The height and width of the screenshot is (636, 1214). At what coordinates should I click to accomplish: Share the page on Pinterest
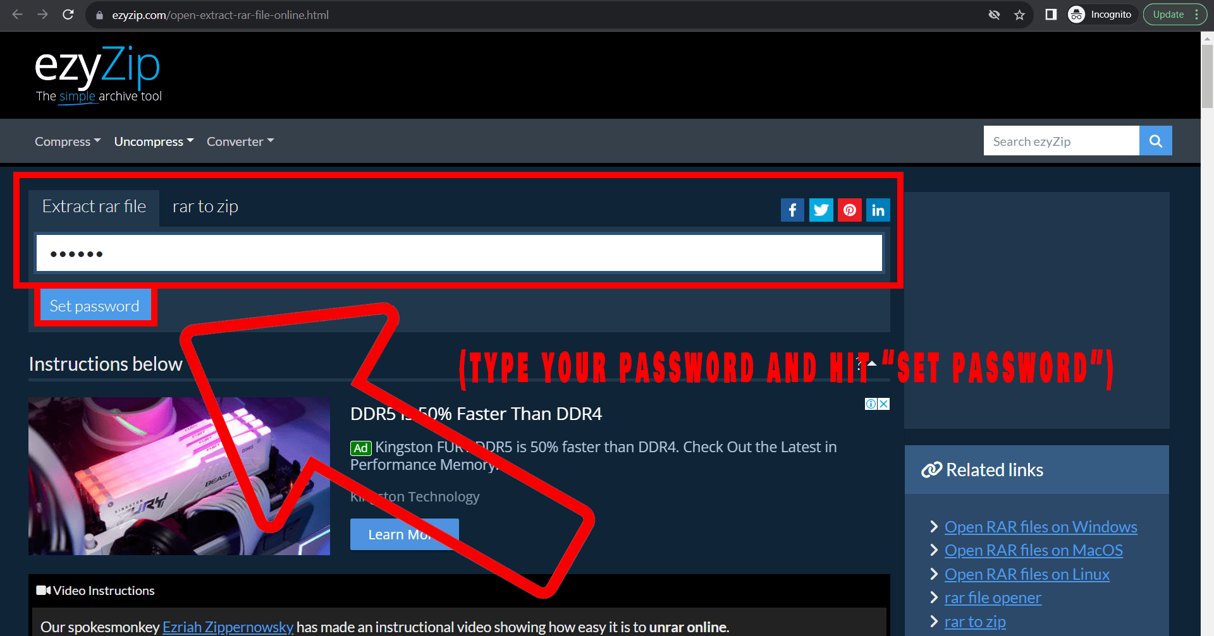849,210
